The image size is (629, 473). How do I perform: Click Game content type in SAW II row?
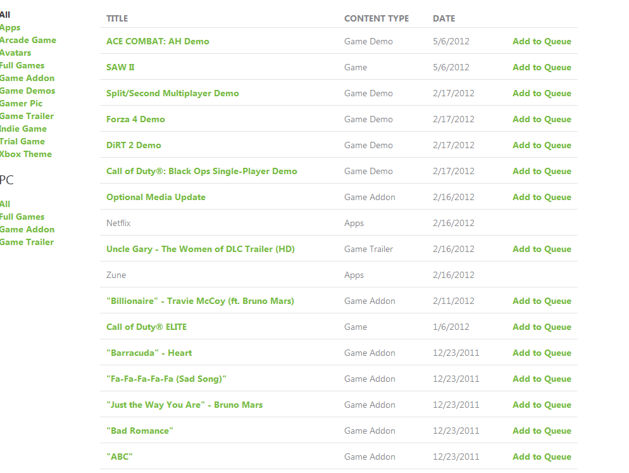356,68
